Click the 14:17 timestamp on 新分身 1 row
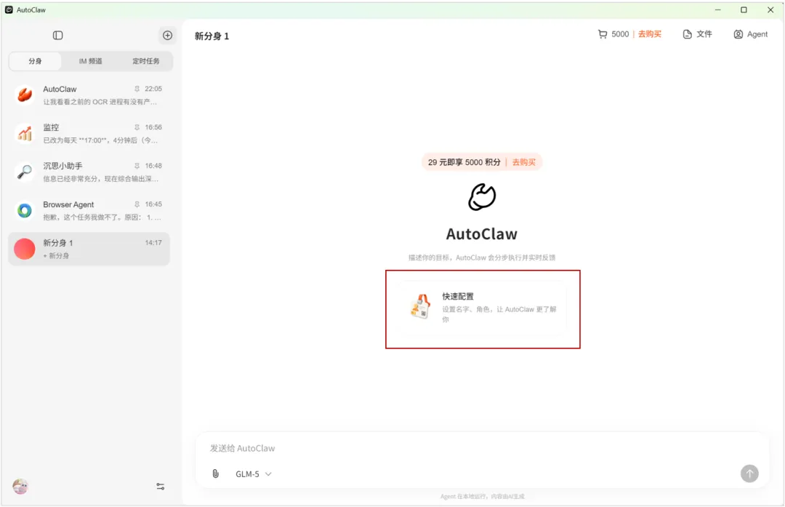The width and height of the screenshot is (785, 507). [x=153, y=242]
